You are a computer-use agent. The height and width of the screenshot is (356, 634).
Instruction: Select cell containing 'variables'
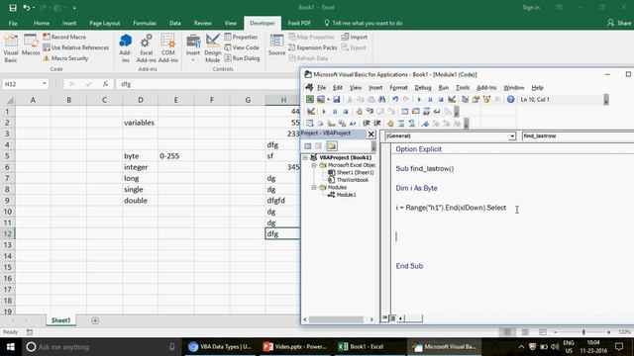click(x=141, y=123)
